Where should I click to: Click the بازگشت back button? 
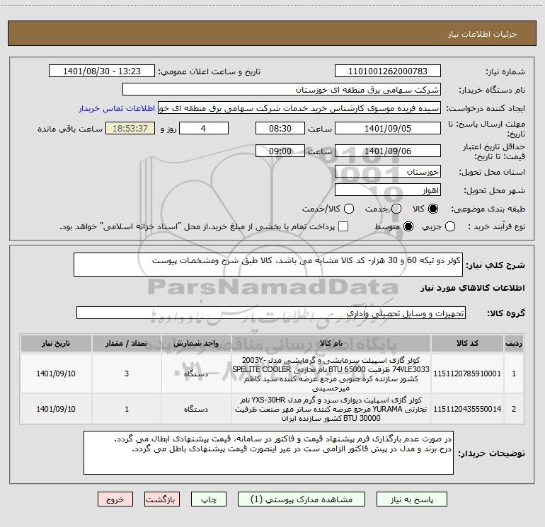pos(162,499)
